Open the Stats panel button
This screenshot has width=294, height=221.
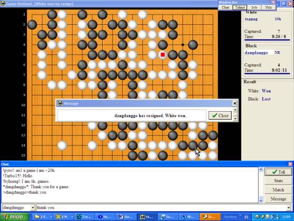pyautogui.click(x=278, y=181)
